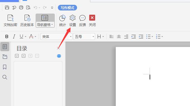Open 统计 statistics
Image resolution: width=190 pixels, height=106 pixels.
tap(62, 21)
